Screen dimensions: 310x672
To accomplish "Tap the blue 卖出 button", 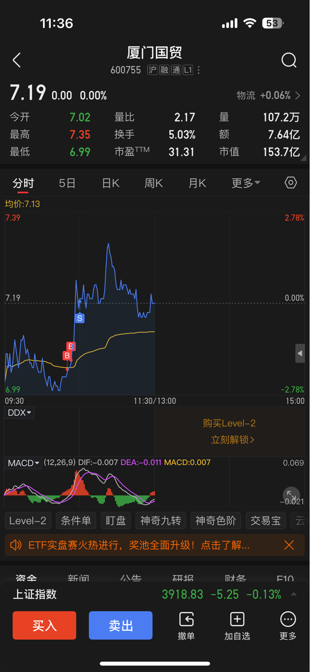I will point(121,625).
